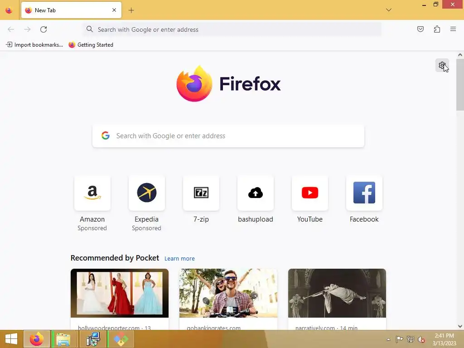Show hidden tray icons arrow
464x348 pixels.
click(x=388, y=339)
